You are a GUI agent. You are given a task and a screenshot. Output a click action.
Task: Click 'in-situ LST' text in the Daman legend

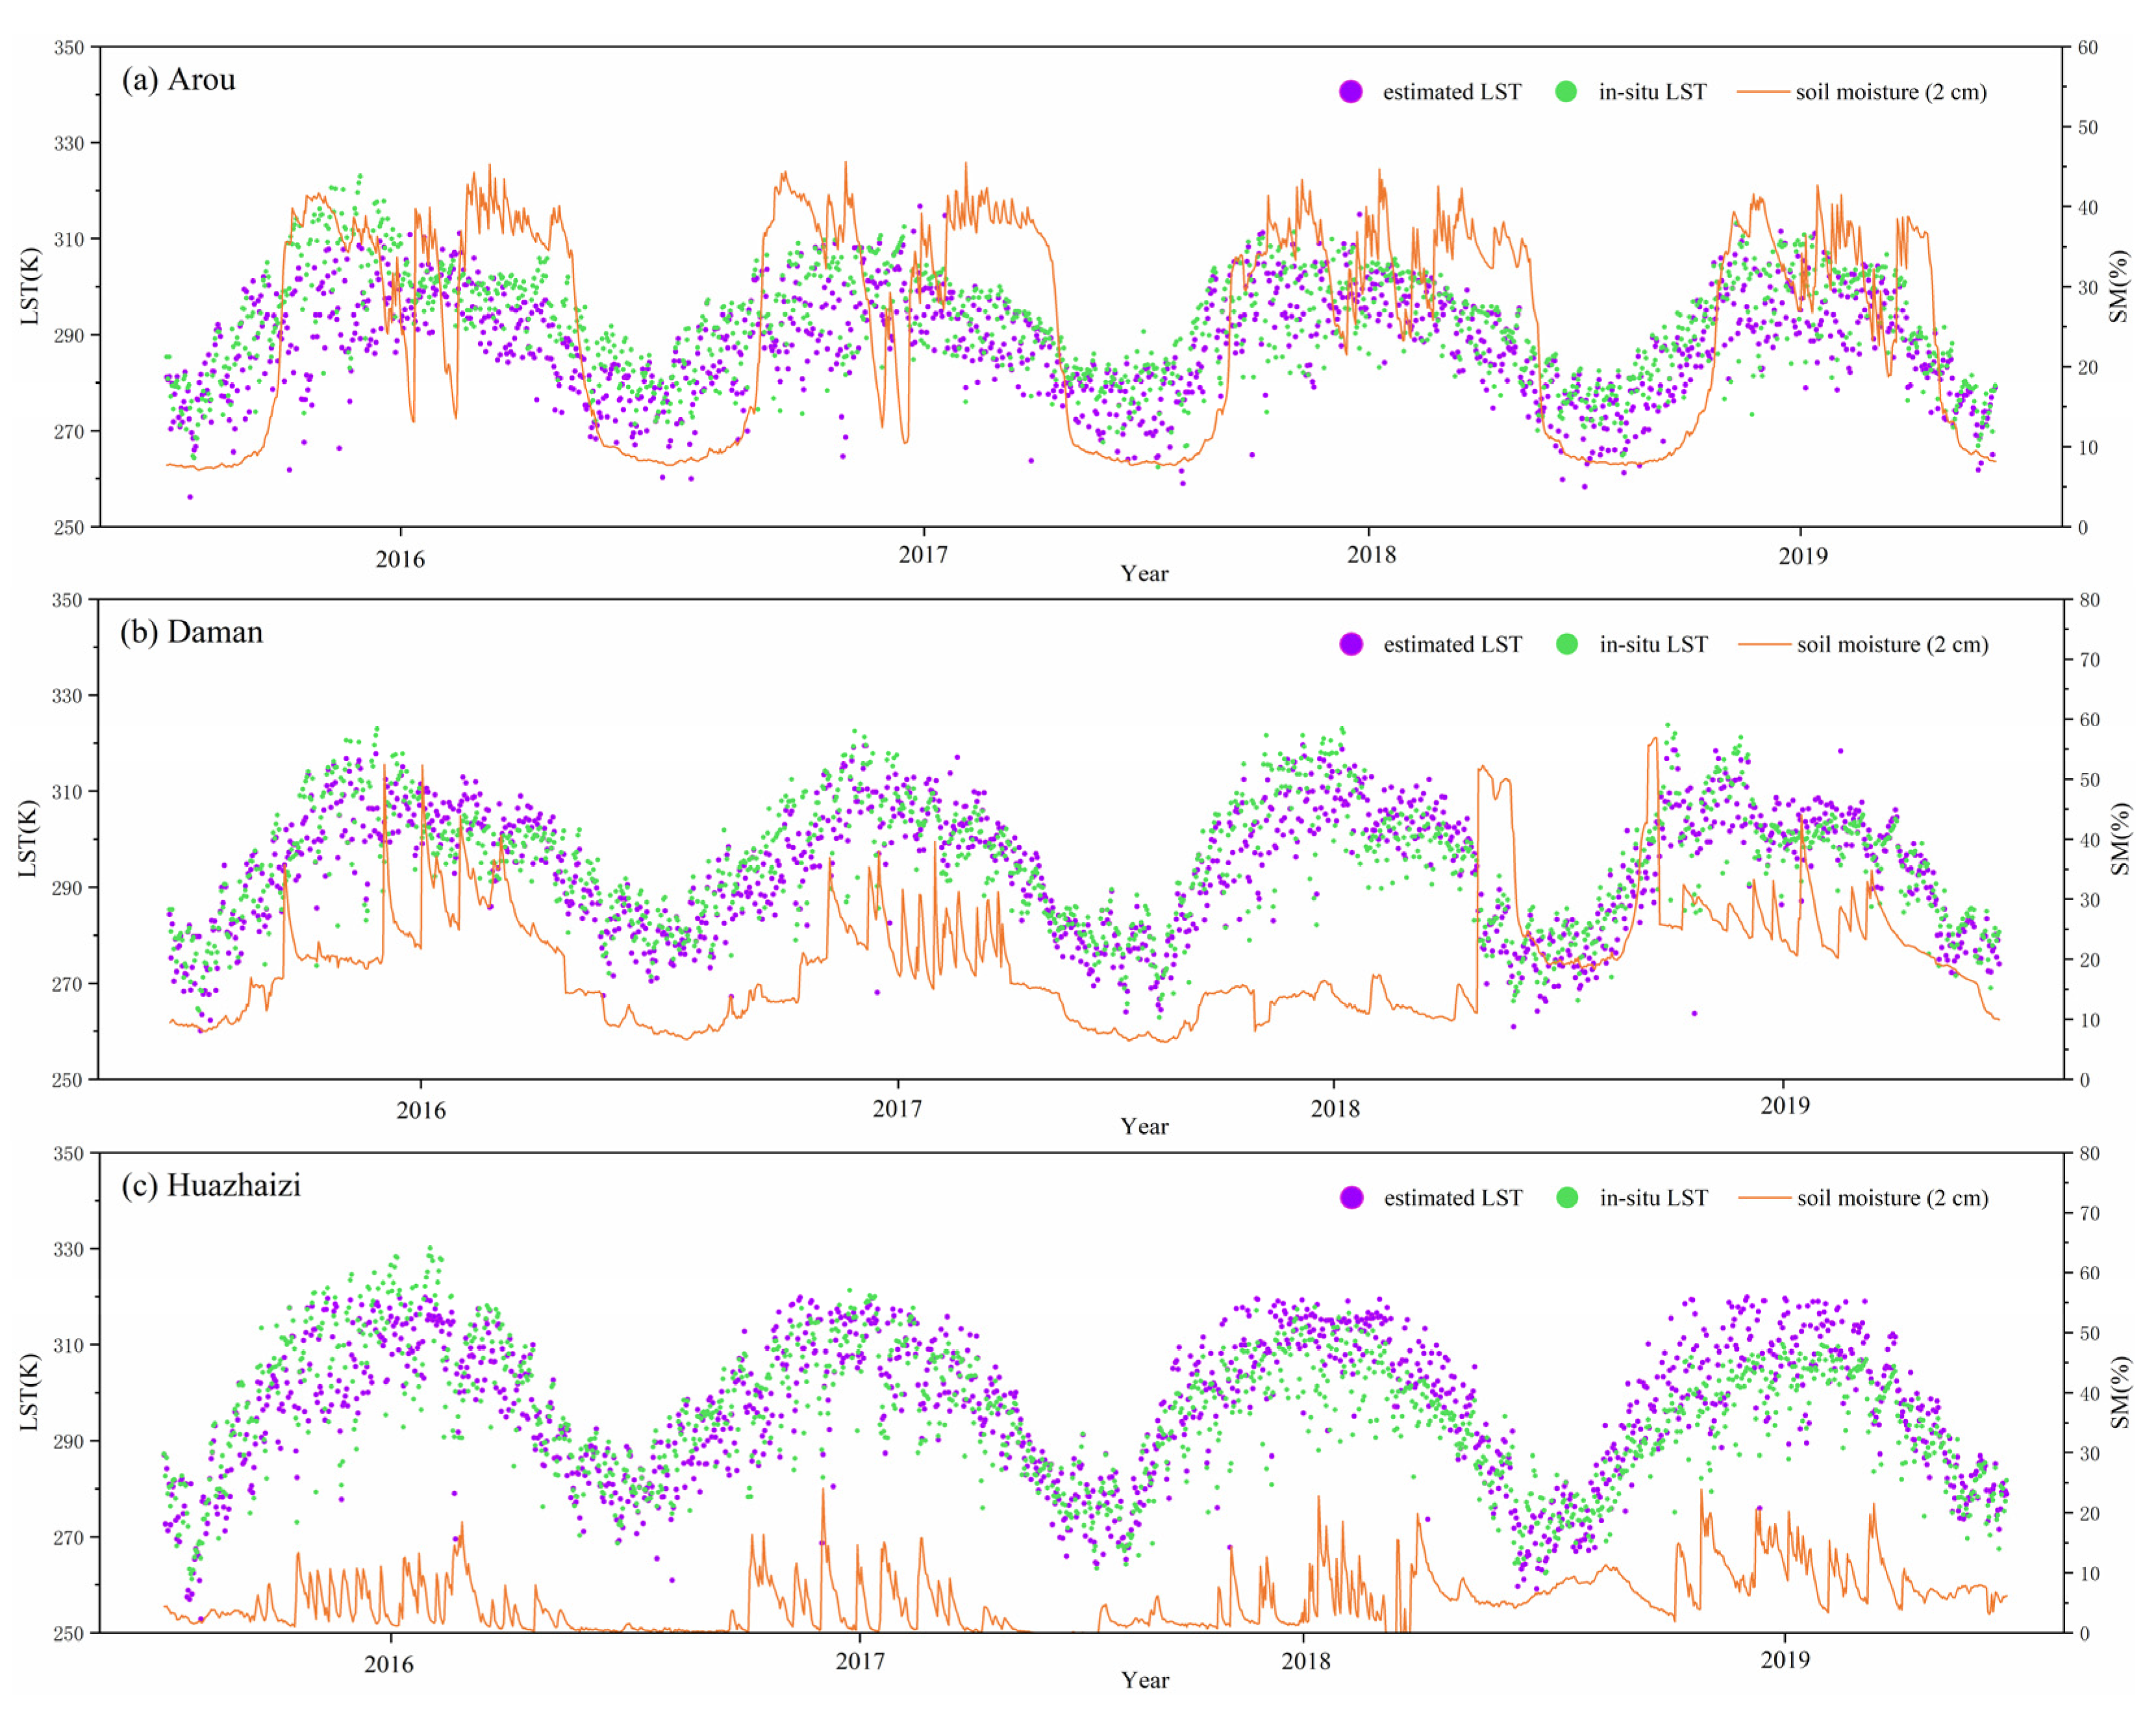(x=1653, y=644)
